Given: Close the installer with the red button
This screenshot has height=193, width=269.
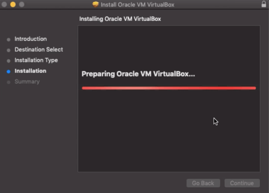Looking at the screenshot, I should pyautogui.click(x=4, y=4).
